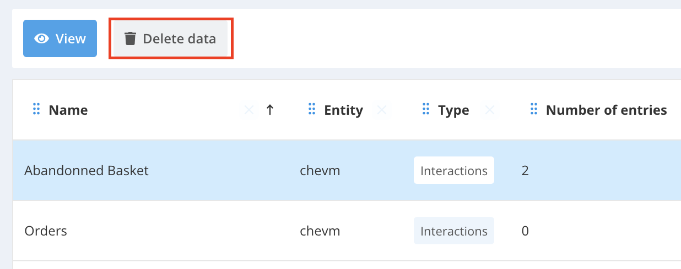The width and height of the screenshot is (681, 269).
Task: Click the Entity column header label
Action: pyautogui.click(x=343, y=110)
